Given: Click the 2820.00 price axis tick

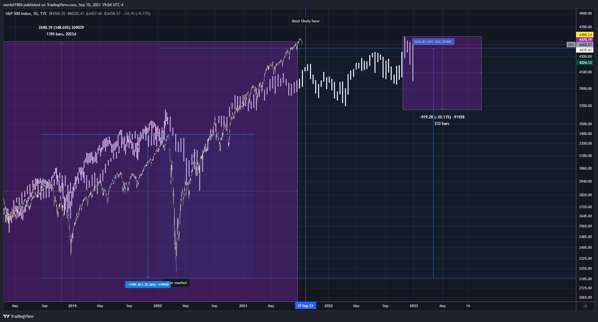Looking at the screenshot, I should tap(585, 195).
